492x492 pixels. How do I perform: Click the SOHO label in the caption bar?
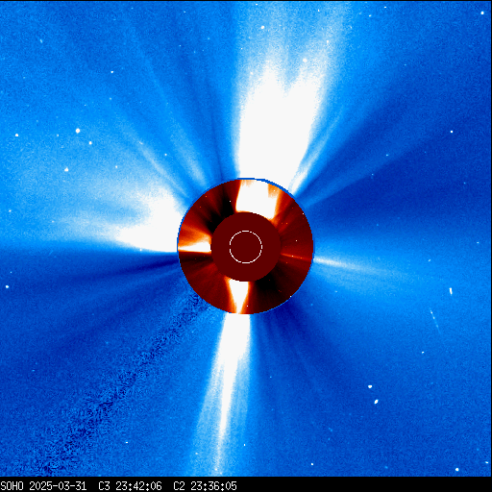[12, 486]
